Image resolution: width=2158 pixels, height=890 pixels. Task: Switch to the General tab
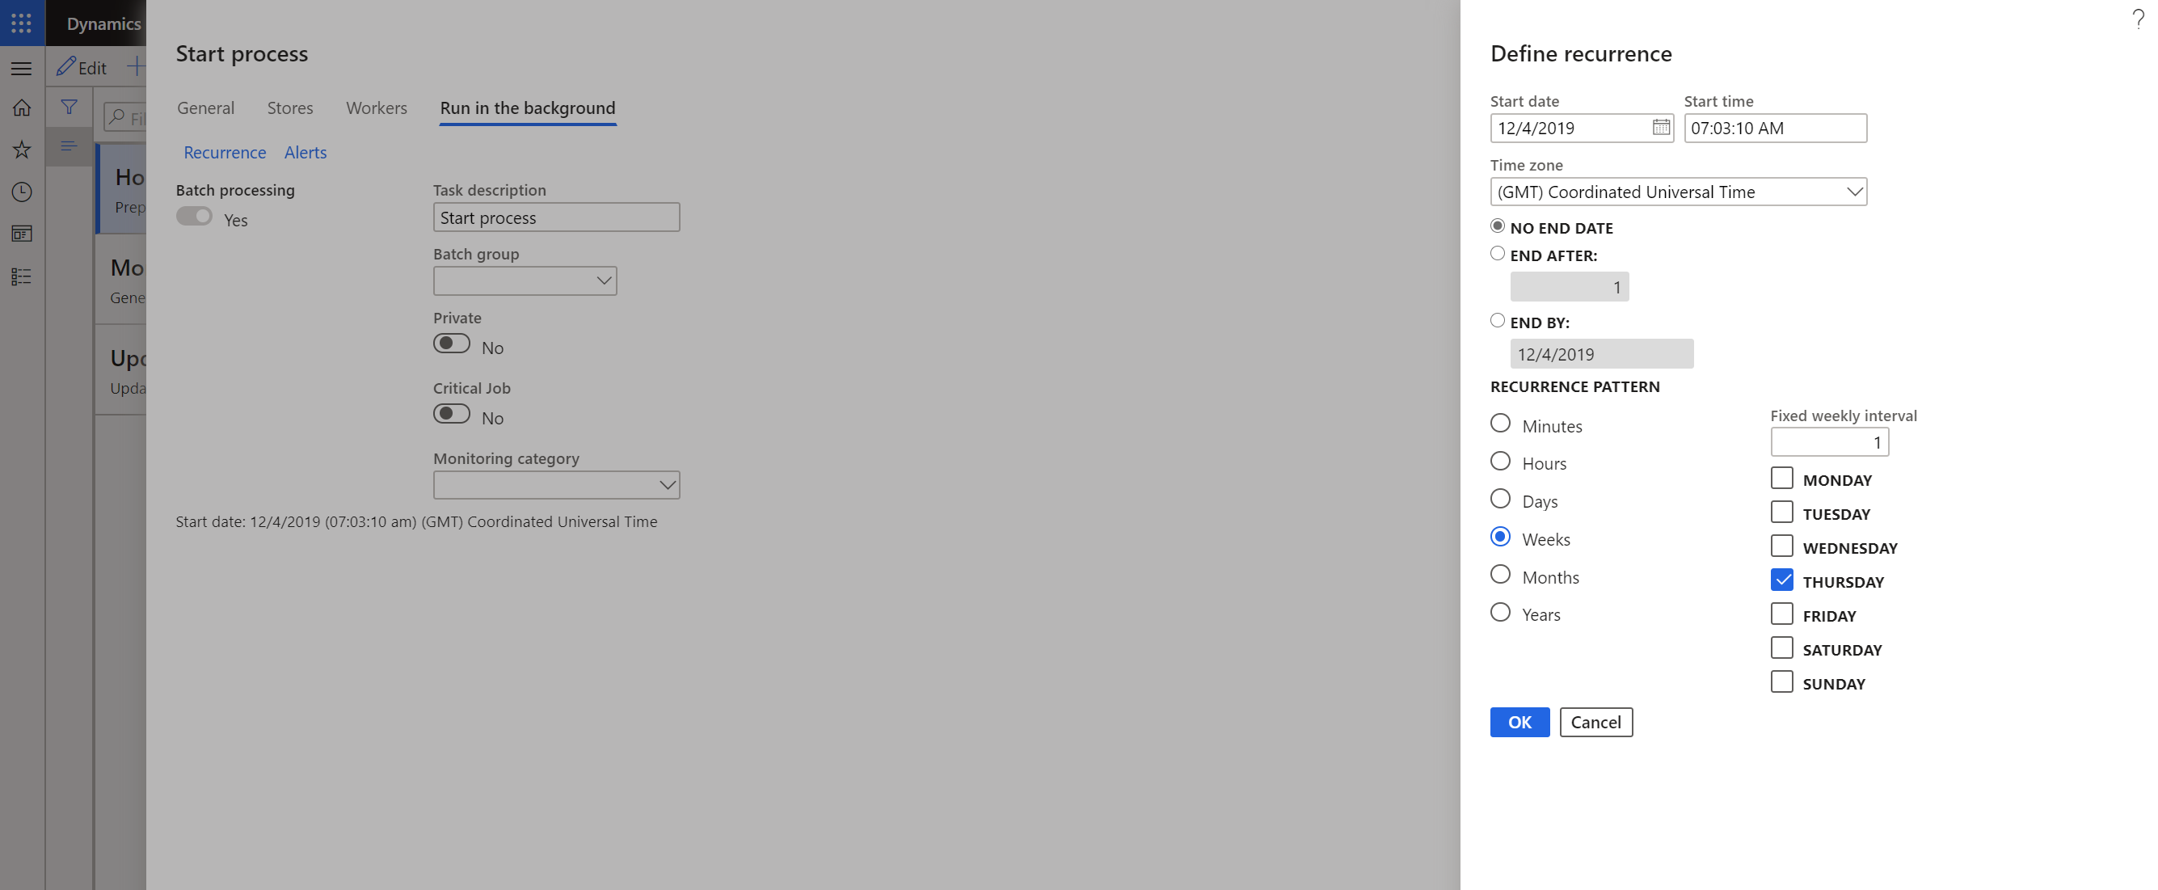pyautogui.click(x=205, y=106)
